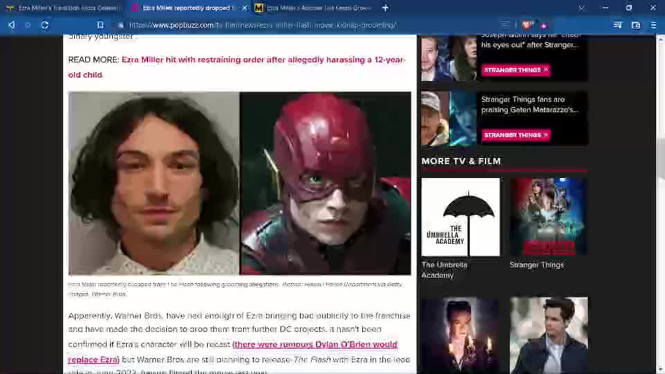Open the Stranger Things poster thumbnail
Viewport: 665px width, 374px height.
click(549, 217)
